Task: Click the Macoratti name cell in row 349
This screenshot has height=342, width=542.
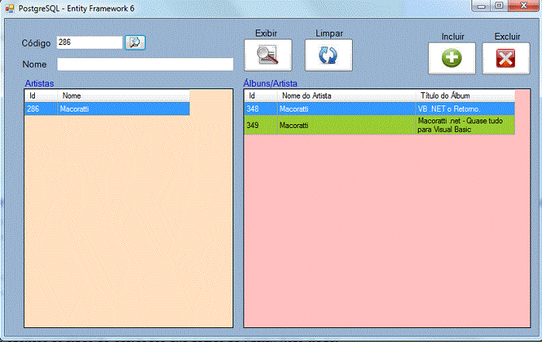Action: pyautogui.click(x=344, y=125)
